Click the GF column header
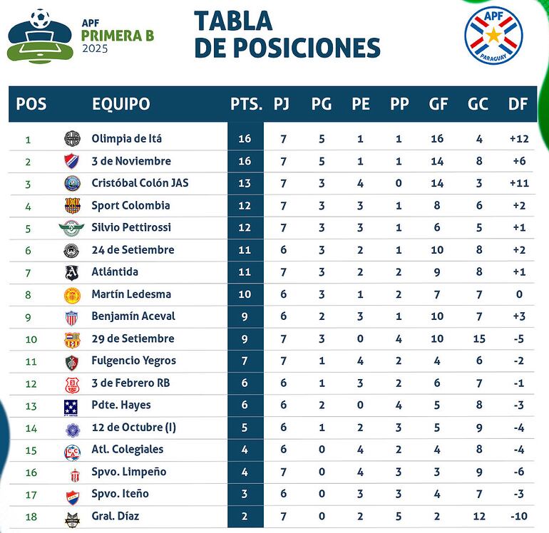The image size is (549, 533). (x=438, y=104)
